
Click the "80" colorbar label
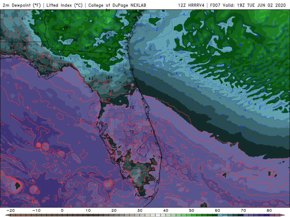click(x=269, y=210)
